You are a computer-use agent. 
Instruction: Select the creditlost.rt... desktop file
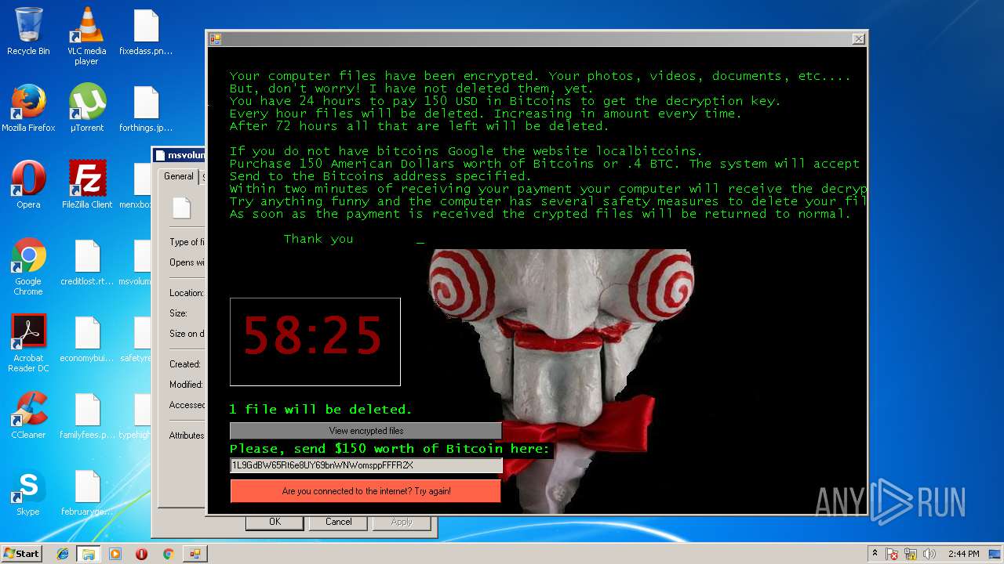[x=87, y=262]
